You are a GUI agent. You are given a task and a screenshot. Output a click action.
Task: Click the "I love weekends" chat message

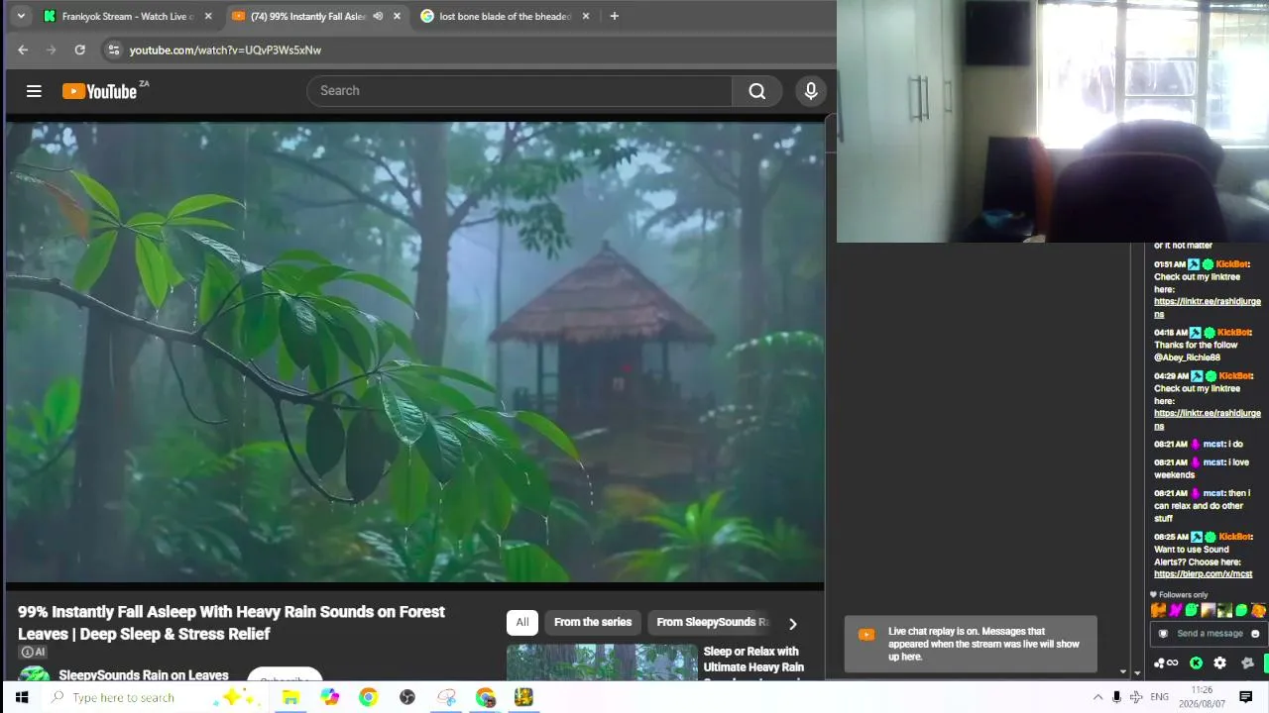[x=1202, y=468]
